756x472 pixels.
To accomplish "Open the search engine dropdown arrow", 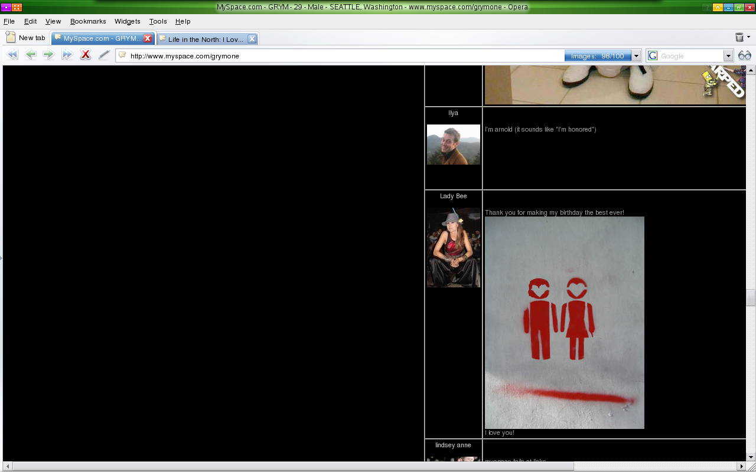I will (728, 56).
